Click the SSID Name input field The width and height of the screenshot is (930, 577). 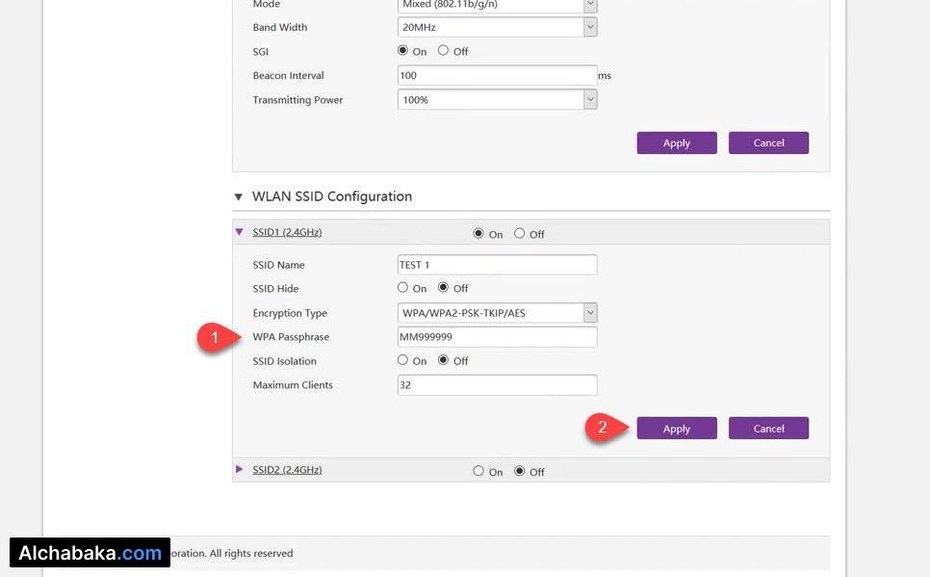coord(497,265)
